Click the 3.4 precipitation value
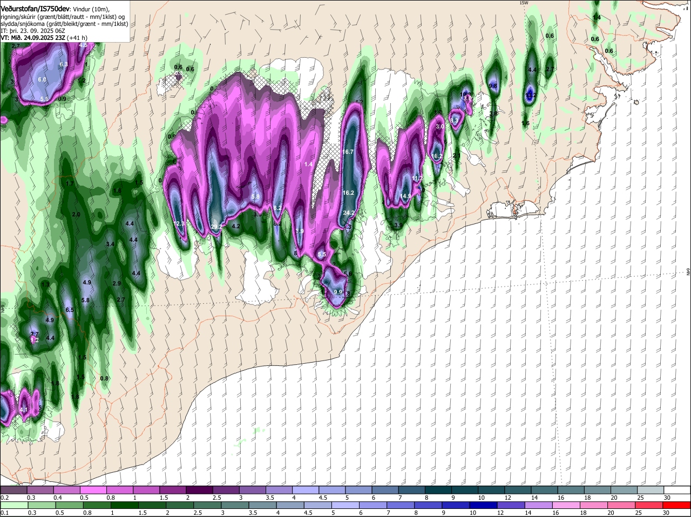Screen dimensions: 691x517 pos(111,244)
